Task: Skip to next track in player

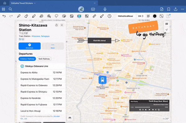Action: pyautogui.click(x=156, y=110)
